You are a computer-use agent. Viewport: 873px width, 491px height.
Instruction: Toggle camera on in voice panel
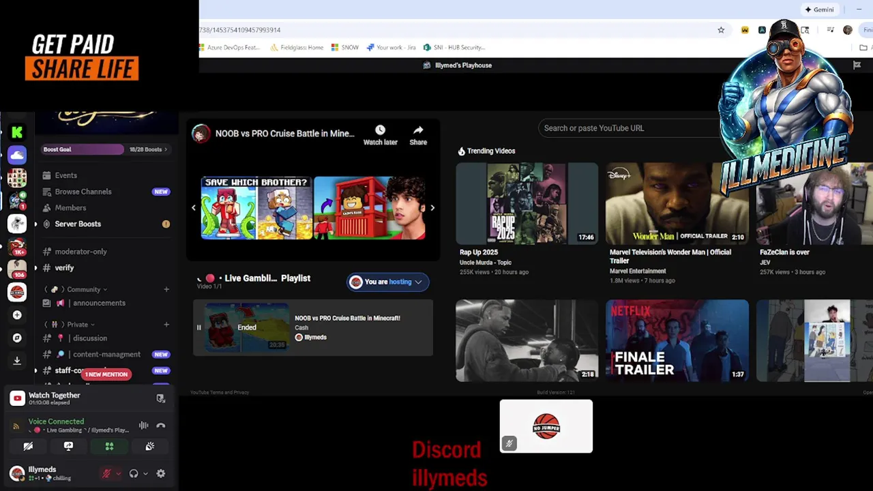(28, 447)
